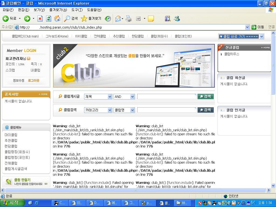Open the 즐겨찾기(A) menu
Viewport: 276px width, 207px height.
(58, 10)
